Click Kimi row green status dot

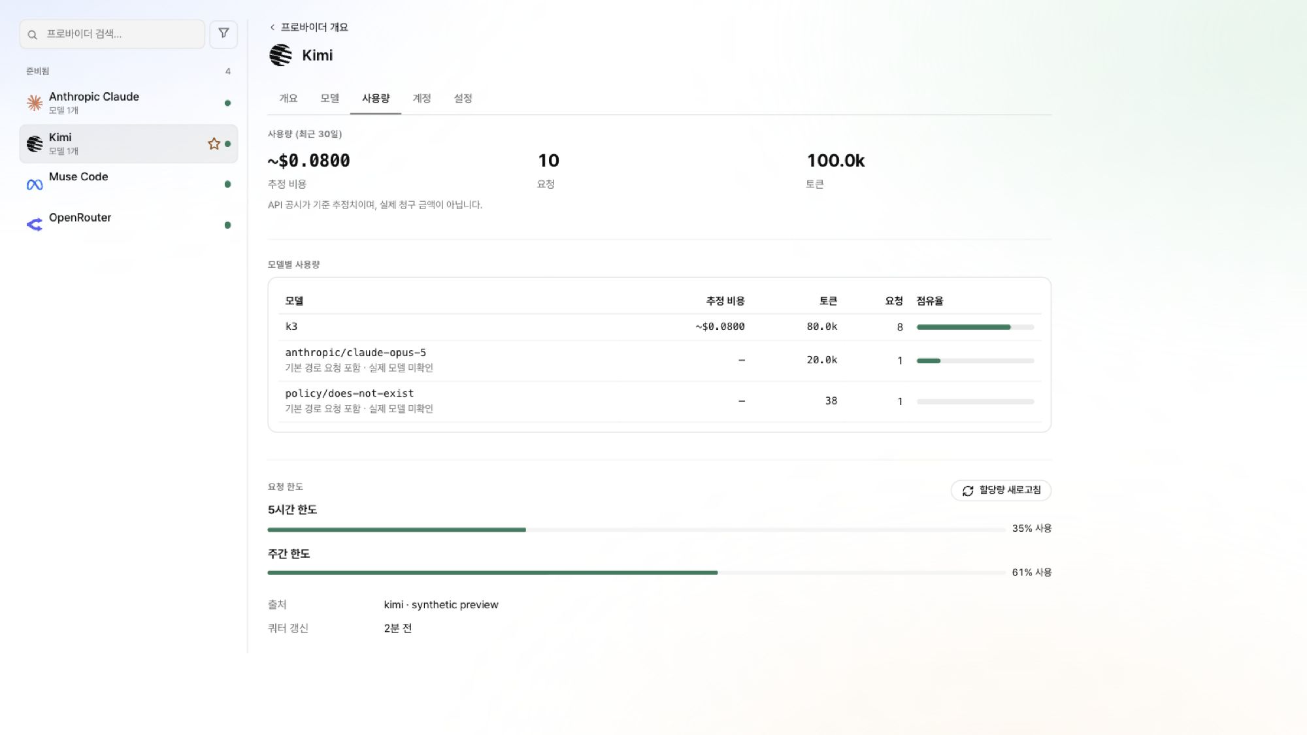click(227, 144)
